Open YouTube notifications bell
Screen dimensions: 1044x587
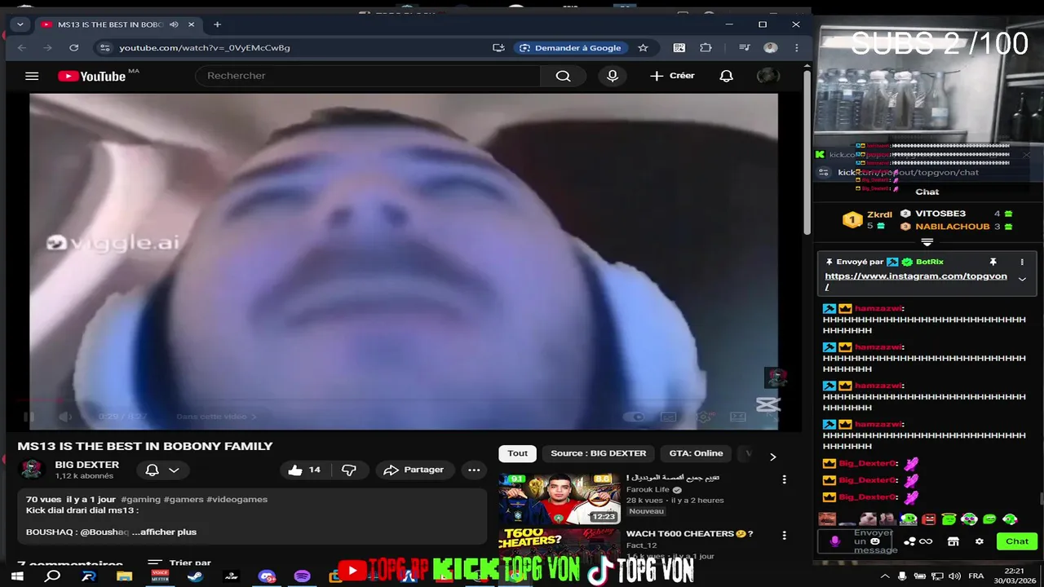(x=726, y=76)
